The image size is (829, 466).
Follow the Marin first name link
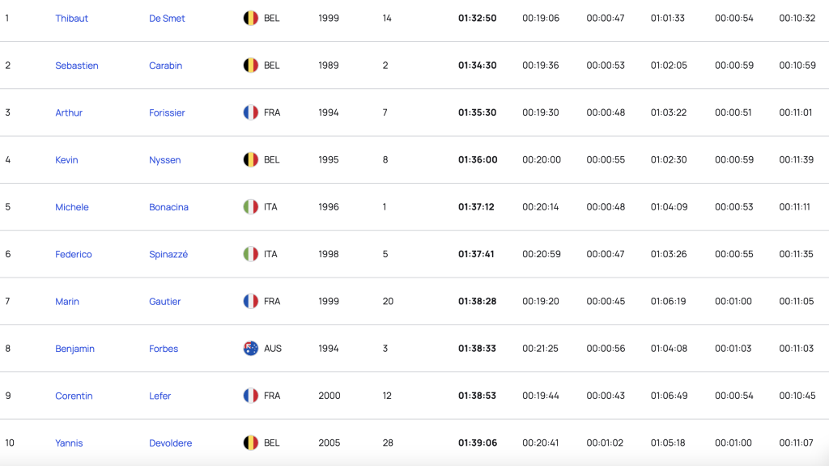pyautogui.click(x=67, y=301)
